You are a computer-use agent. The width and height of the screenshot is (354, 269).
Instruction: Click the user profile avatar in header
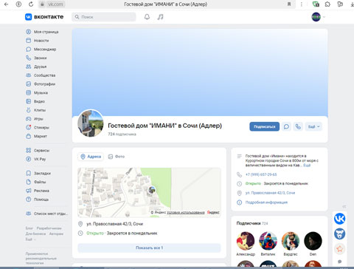pos(316,17)
